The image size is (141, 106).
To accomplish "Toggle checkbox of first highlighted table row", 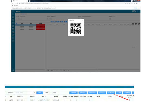I will (x=16, y=25).
